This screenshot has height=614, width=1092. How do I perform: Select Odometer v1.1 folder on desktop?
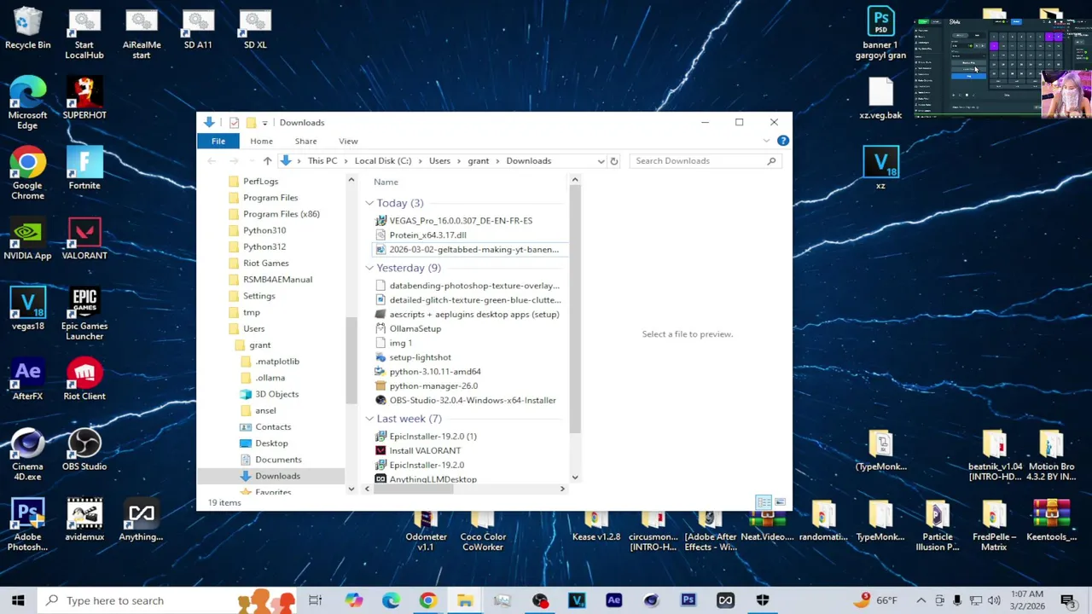pyautogui.click(x=426, y=530)
